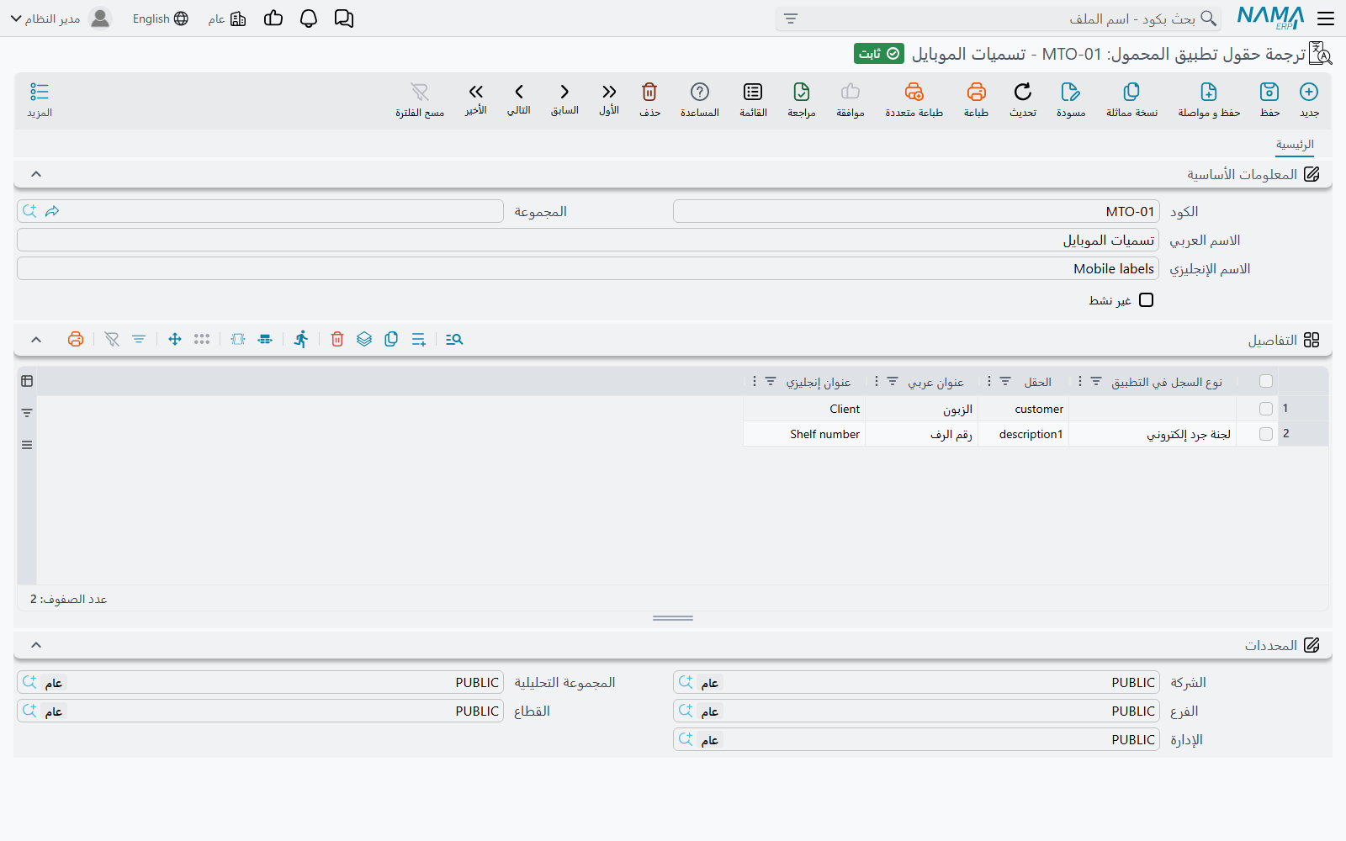Toggle the غير نشط (inactive) checkbox
Screen dimensions: 1346x841
click(x=1146, y=300)
